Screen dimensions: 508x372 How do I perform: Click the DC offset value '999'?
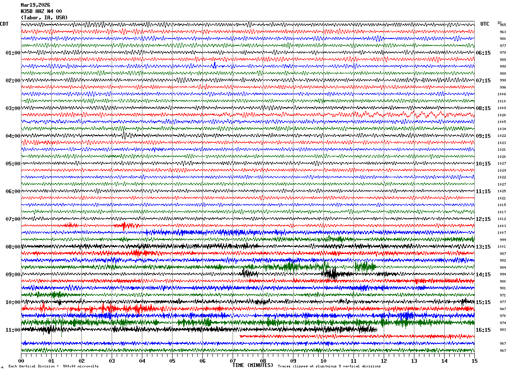503,240
